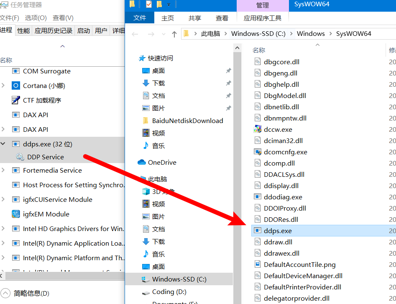Click the OneDrive cloud icon
The height and width of the screenshot is (304, 396).
142,162
